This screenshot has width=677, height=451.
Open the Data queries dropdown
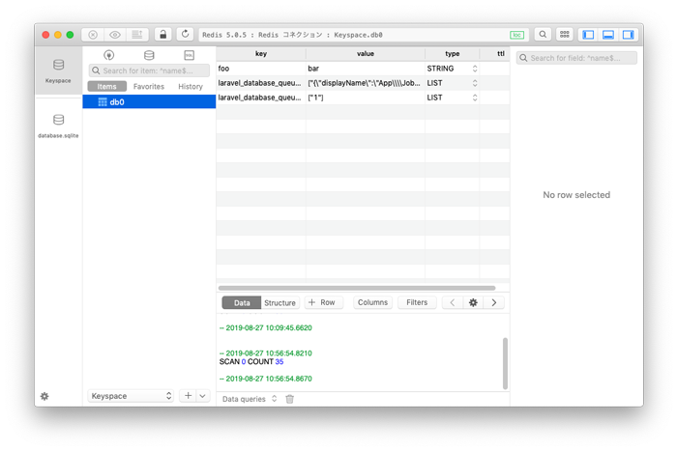point(250,399)
